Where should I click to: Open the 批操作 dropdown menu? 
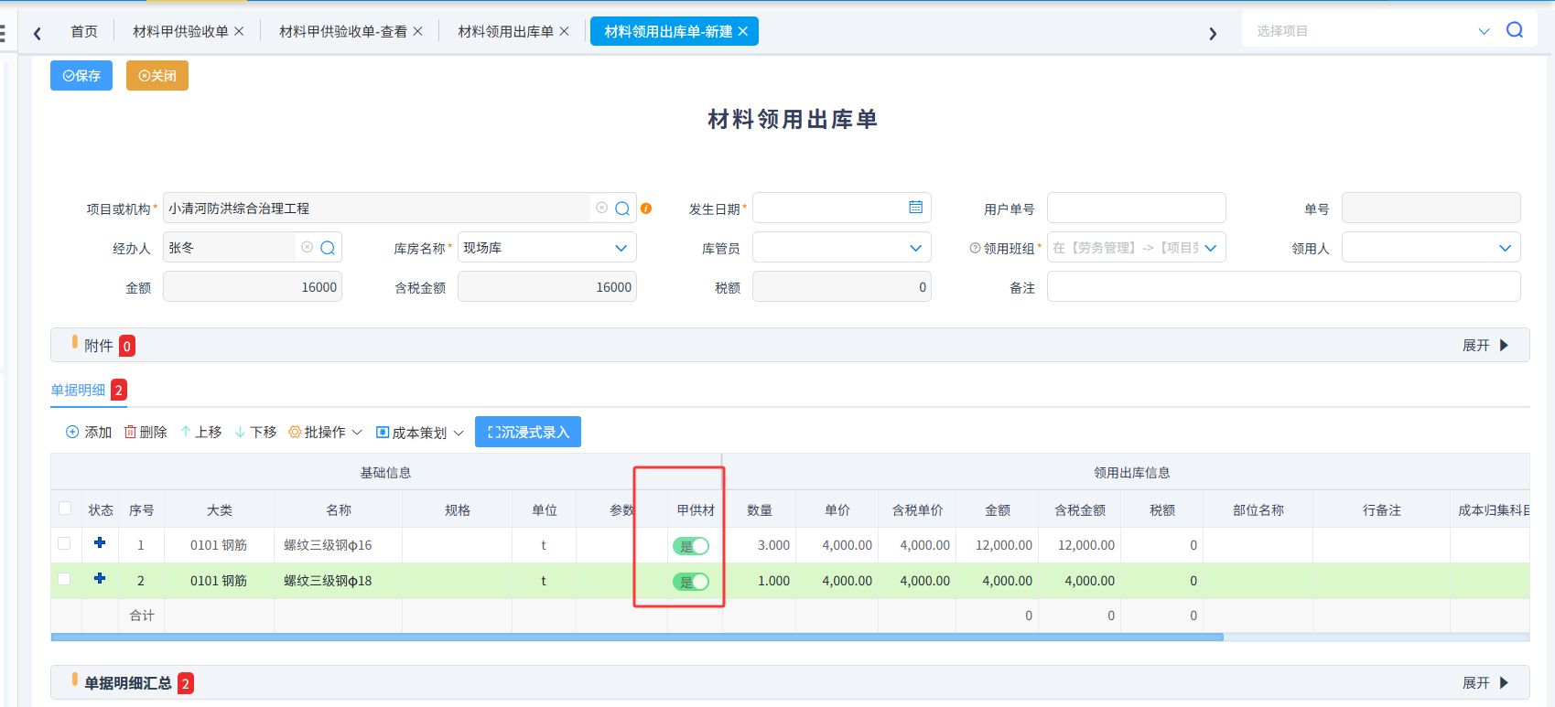(x=326, y=432)
